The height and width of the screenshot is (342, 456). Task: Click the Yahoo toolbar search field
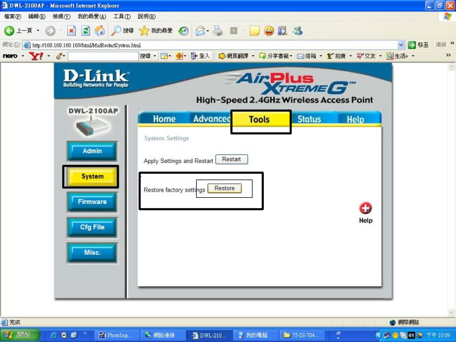[x=103, y=56]
